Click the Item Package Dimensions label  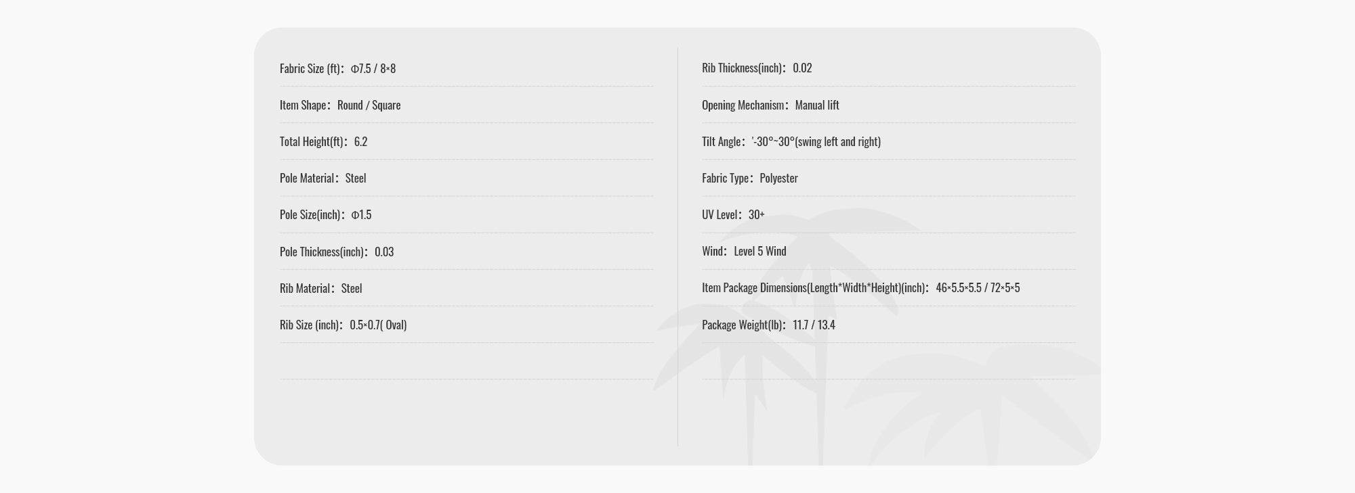coord(814,287)
